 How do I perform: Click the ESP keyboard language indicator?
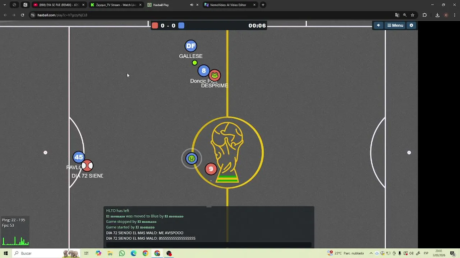pos(426,253)
